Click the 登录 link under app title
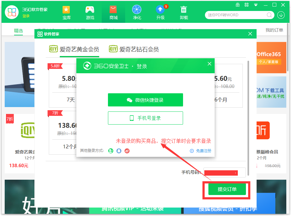This screenshot has height=216, width=291. coord(26,16)
